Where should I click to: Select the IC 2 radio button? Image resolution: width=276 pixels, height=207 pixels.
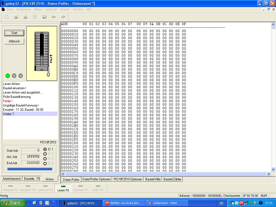45,154
